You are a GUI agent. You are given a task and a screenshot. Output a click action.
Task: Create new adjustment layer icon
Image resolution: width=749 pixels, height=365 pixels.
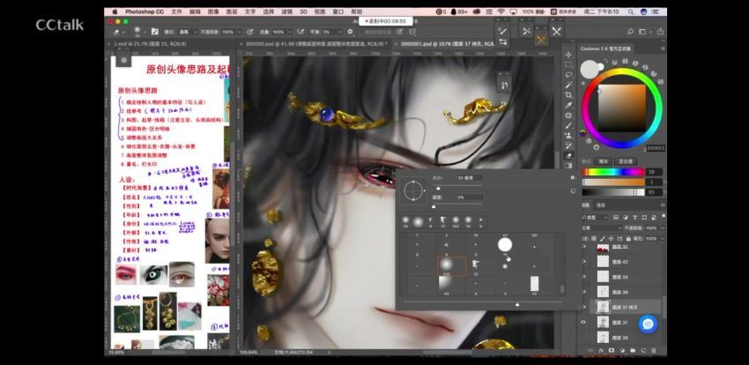pos(621,350)
